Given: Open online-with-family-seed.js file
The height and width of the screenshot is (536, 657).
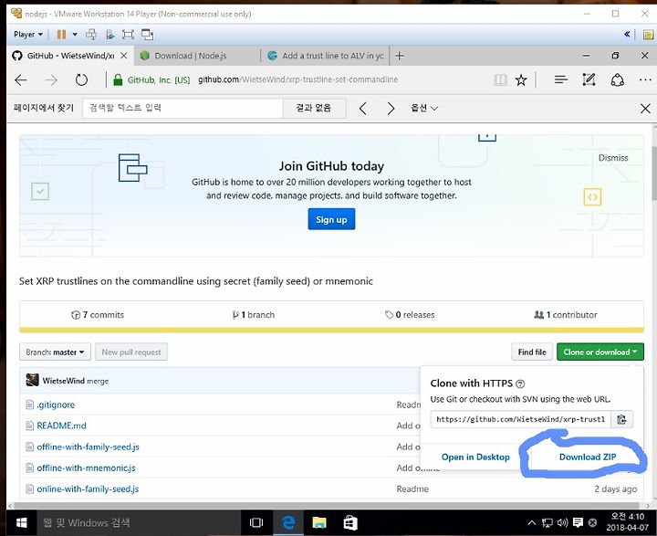Looking at the screenshot, I should (x=88, y=489).
